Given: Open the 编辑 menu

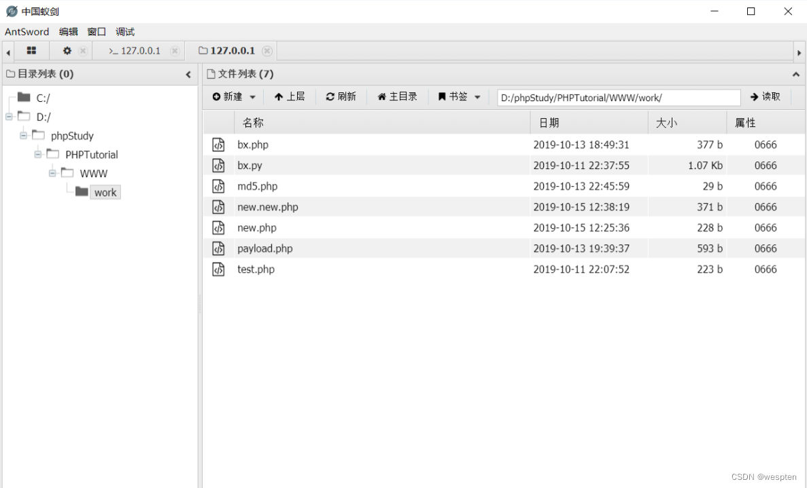Looking at the screenshot, I should (69, 32).
